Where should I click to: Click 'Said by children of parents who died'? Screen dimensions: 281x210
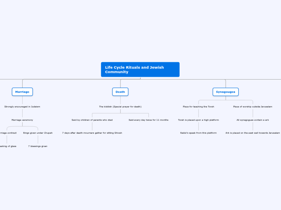point(92,120)
